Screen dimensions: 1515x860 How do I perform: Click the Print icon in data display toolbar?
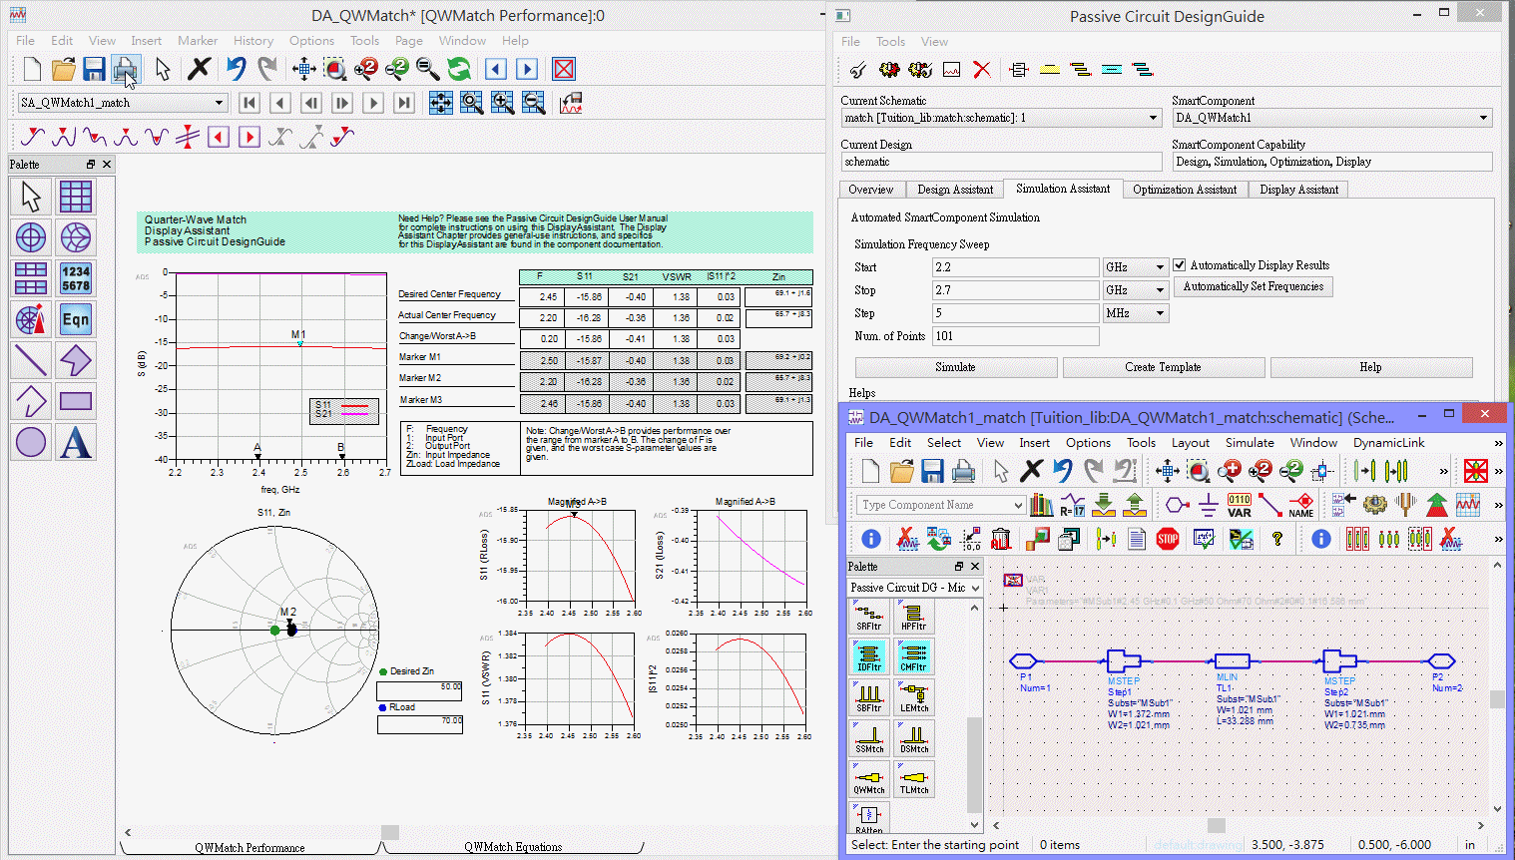click(x=125, y=69)
